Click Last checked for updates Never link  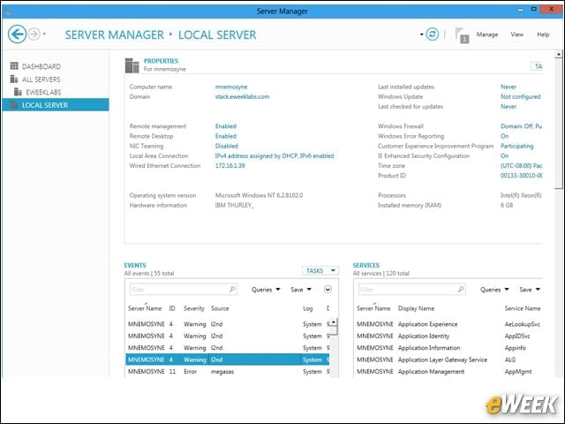(x=508, y=106)
